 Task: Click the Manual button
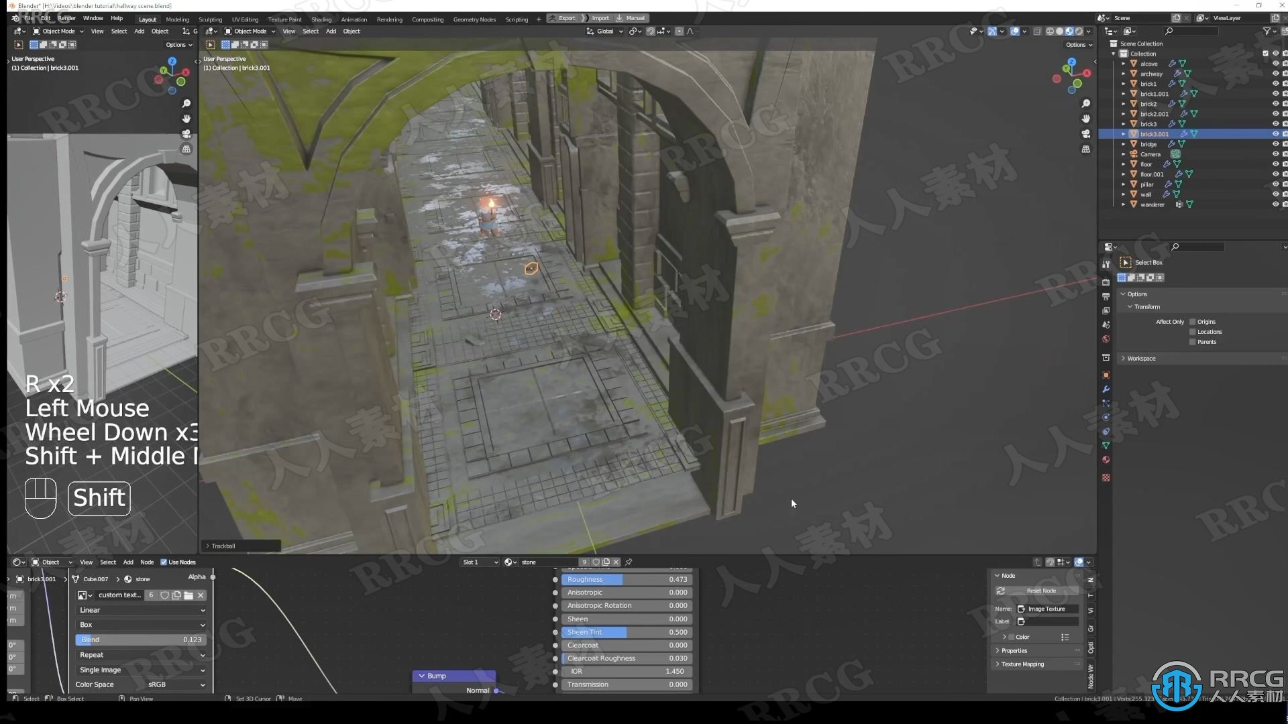pos(631,18)
